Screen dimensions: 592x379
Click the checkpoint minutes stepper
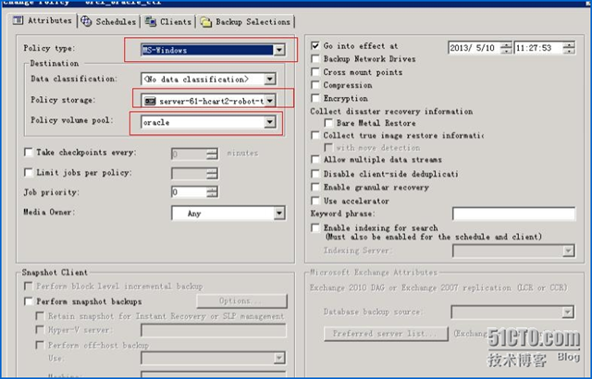point(212,153)
